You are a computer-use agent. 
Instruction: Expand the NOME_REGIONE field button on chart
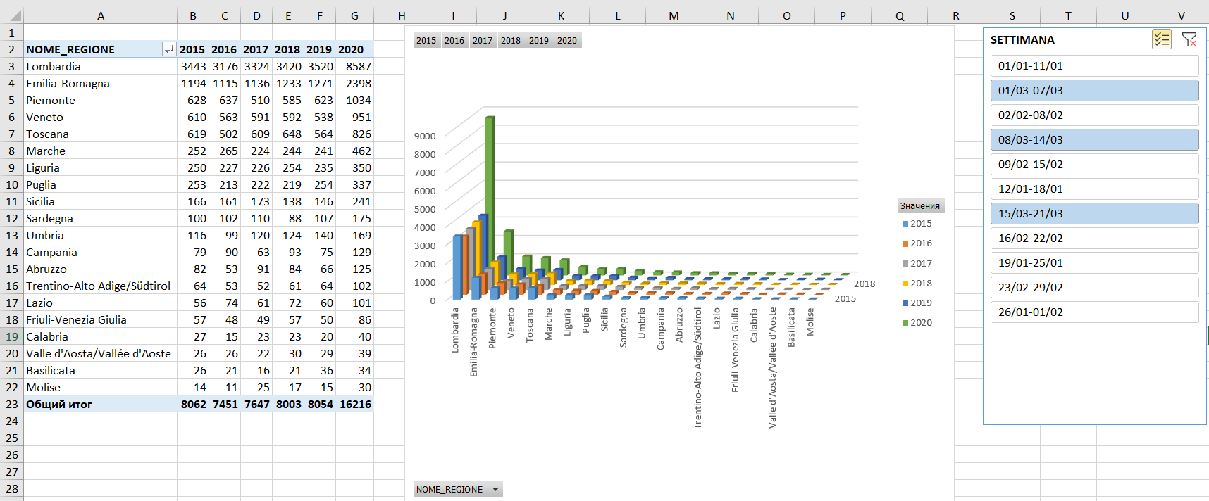click(495, 490)
